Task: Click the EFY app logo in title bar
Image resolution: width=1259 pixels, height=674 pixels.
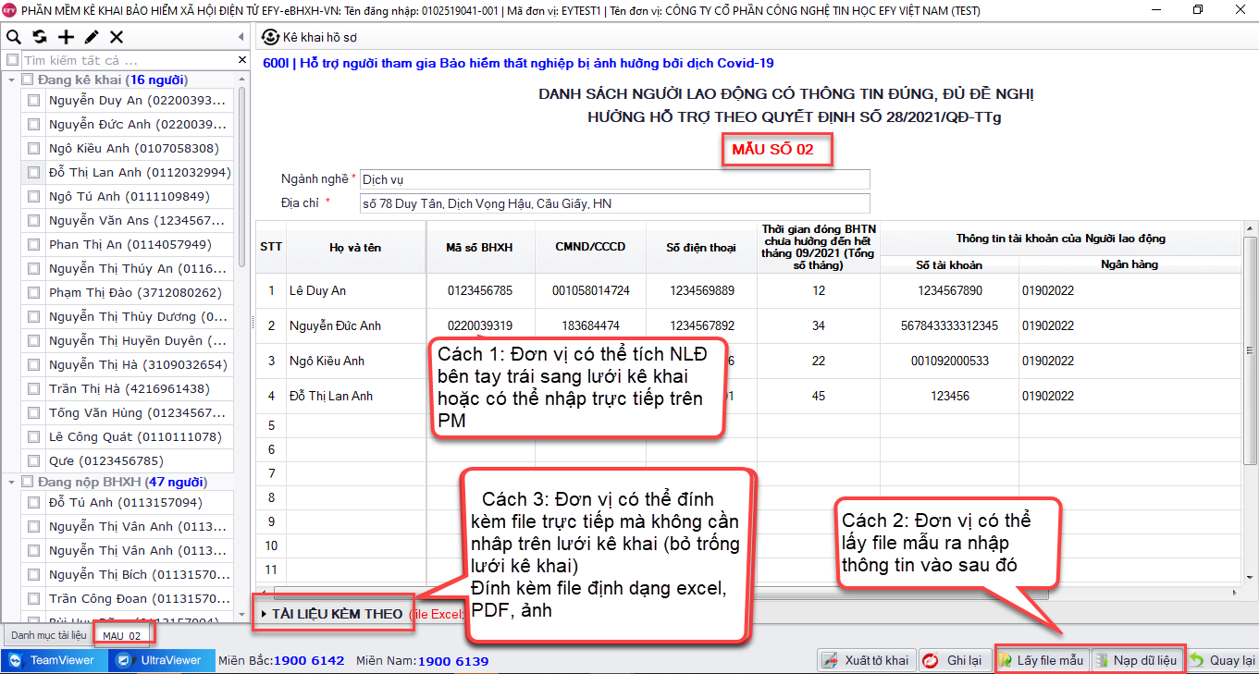Action: 10,10
